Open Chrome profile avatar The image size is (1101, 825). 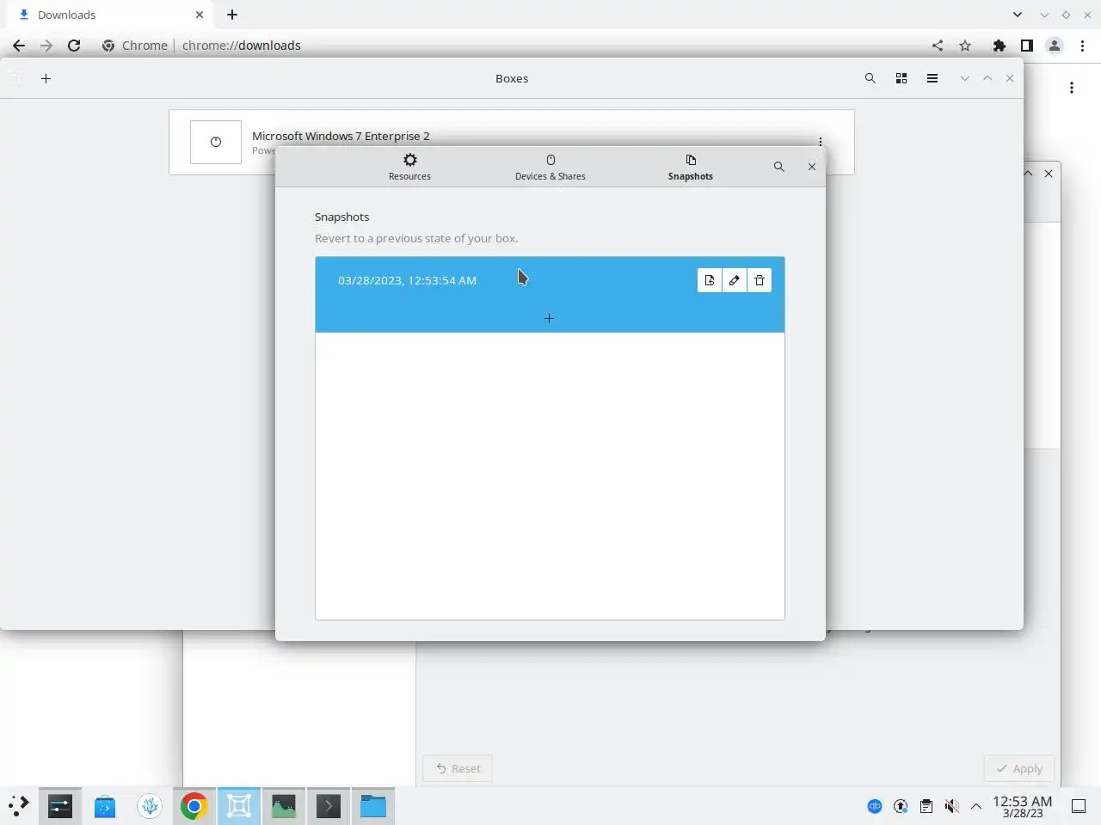pyautogui.click(x=1055, y=46)
